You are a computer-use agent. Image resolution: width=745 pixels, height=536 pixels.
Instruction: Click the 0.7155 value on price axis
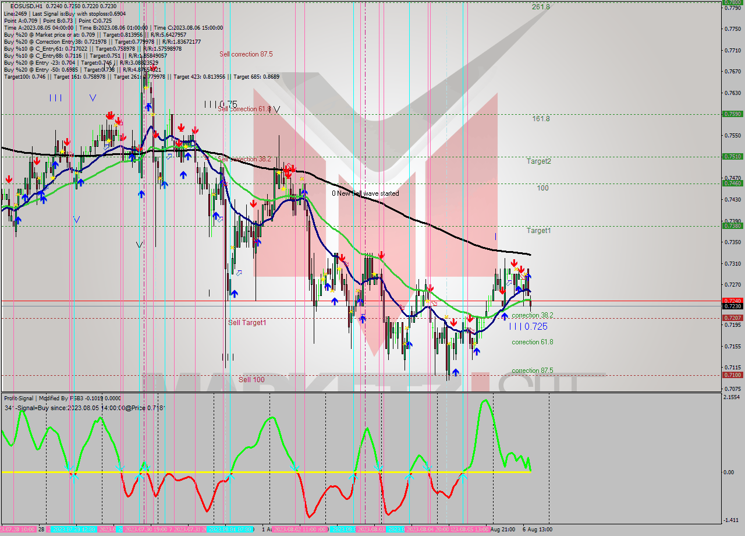click(x=732, y=346)
